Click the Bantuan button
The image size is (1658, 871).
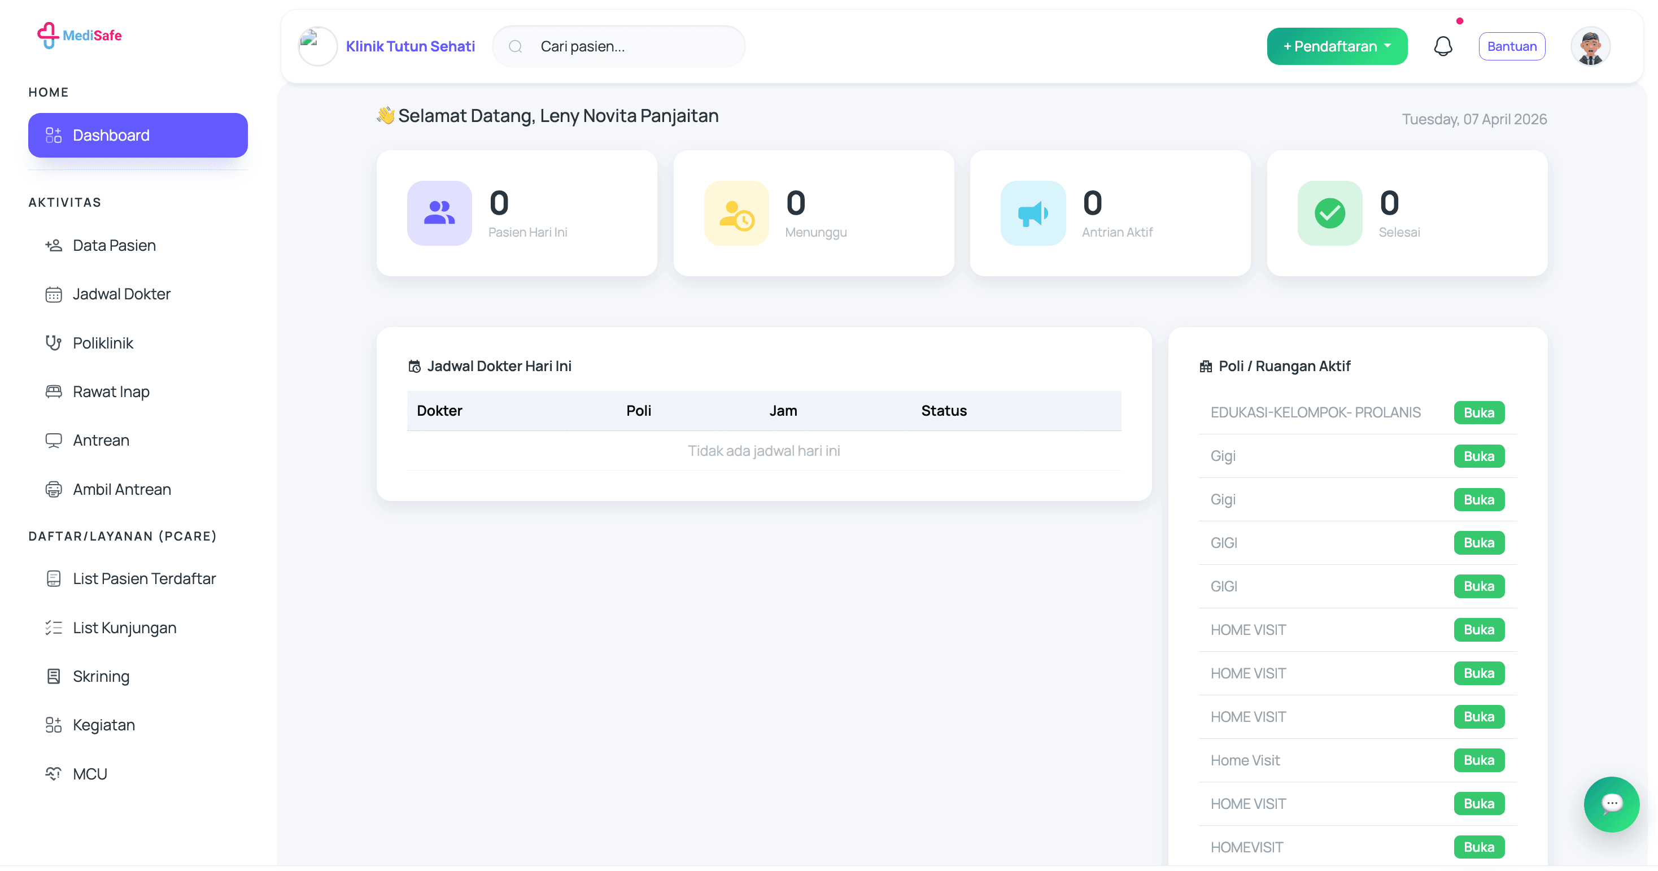point(1511,46)
